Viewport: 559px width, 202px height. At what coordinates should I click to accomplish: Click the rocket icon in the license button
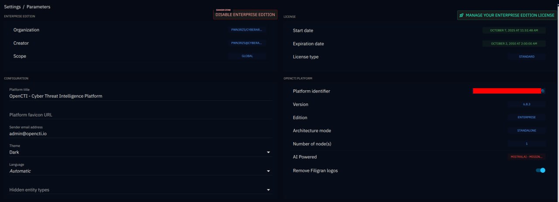click(x=462, y=15)
